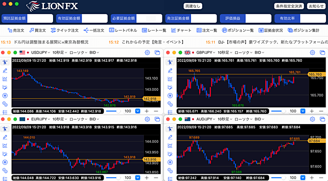
Task: Open indicator chart tool in GBP/JPY chart
Action: (170, 79)
